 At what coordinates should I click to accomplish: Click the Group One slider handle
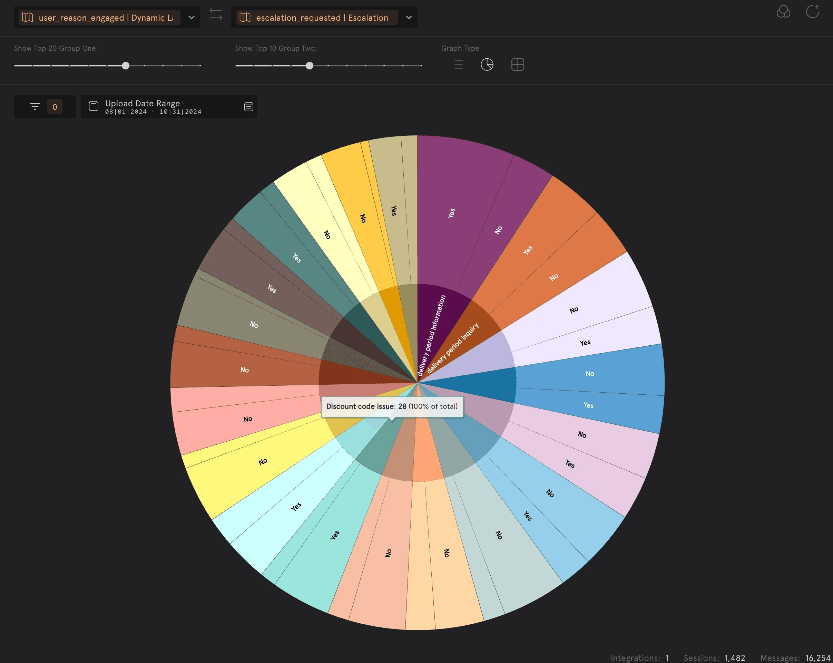[x=126, y=66]
